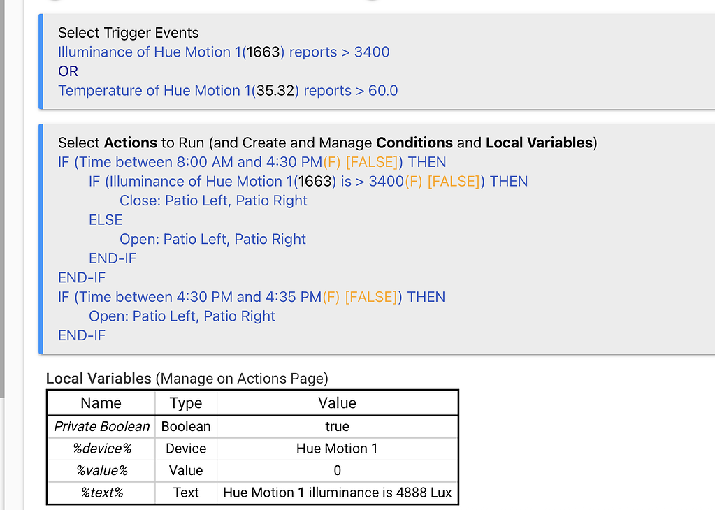Click the Illuminance is > 3400 IF condition

pyautogui.click(x=308, y=182)
